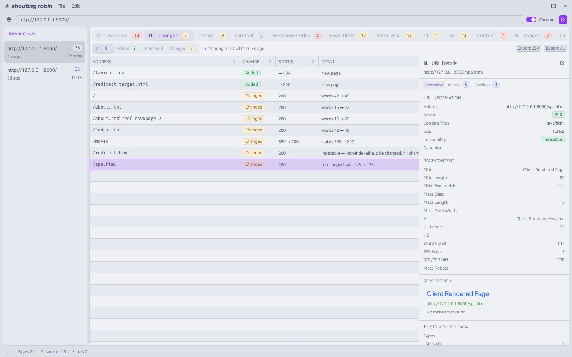
Task: Select the /redirect-target.html row
Action: 254,84
